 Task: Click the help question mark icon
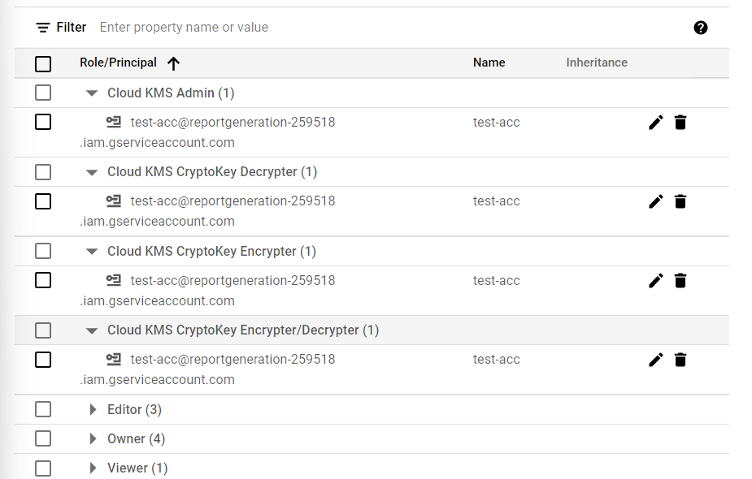point(701,28)
